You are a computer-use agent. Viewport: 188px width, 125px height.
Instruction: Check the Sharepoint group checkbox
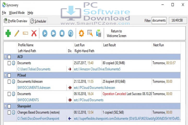coord(9,106)
